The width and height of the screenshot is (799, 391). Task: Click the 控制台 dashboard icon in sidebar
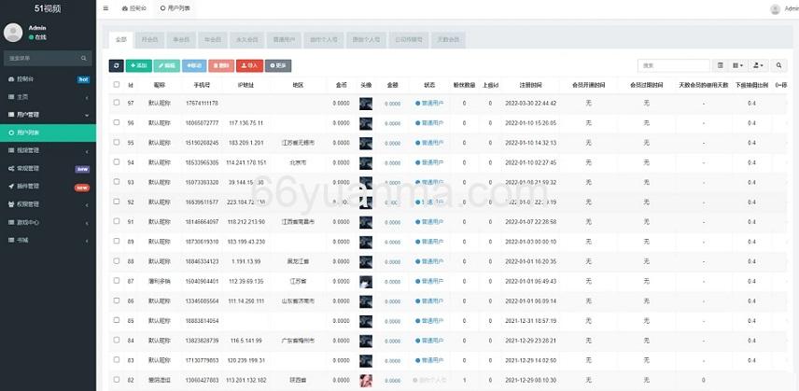11,79
